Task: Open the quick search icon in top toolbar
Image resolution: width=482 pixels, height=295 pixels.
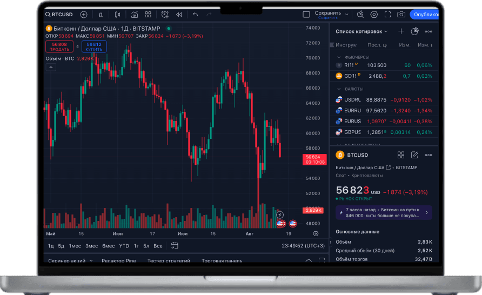Action: pyautogui.click(x=360, y=15)
